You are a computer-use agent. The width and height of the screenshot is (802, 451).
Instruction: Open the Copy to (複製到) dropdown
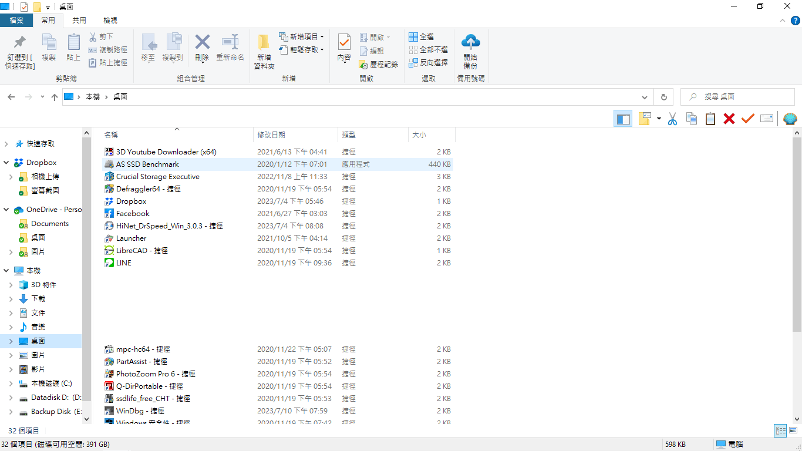tap(173, 48)
